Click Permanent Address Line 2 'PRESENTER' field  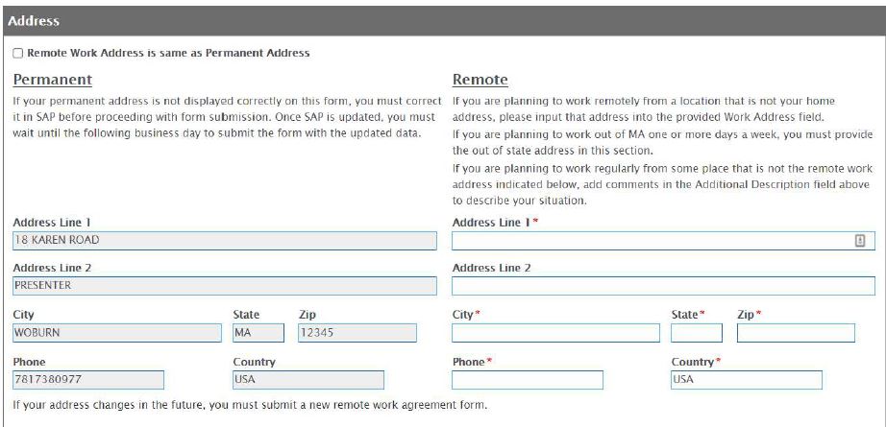tap(224, 286)
